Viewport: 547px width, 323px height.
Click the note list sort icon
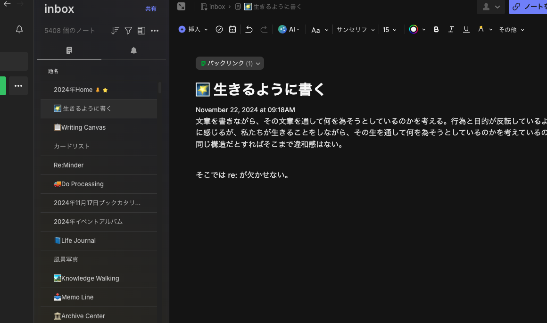point(115,30)
